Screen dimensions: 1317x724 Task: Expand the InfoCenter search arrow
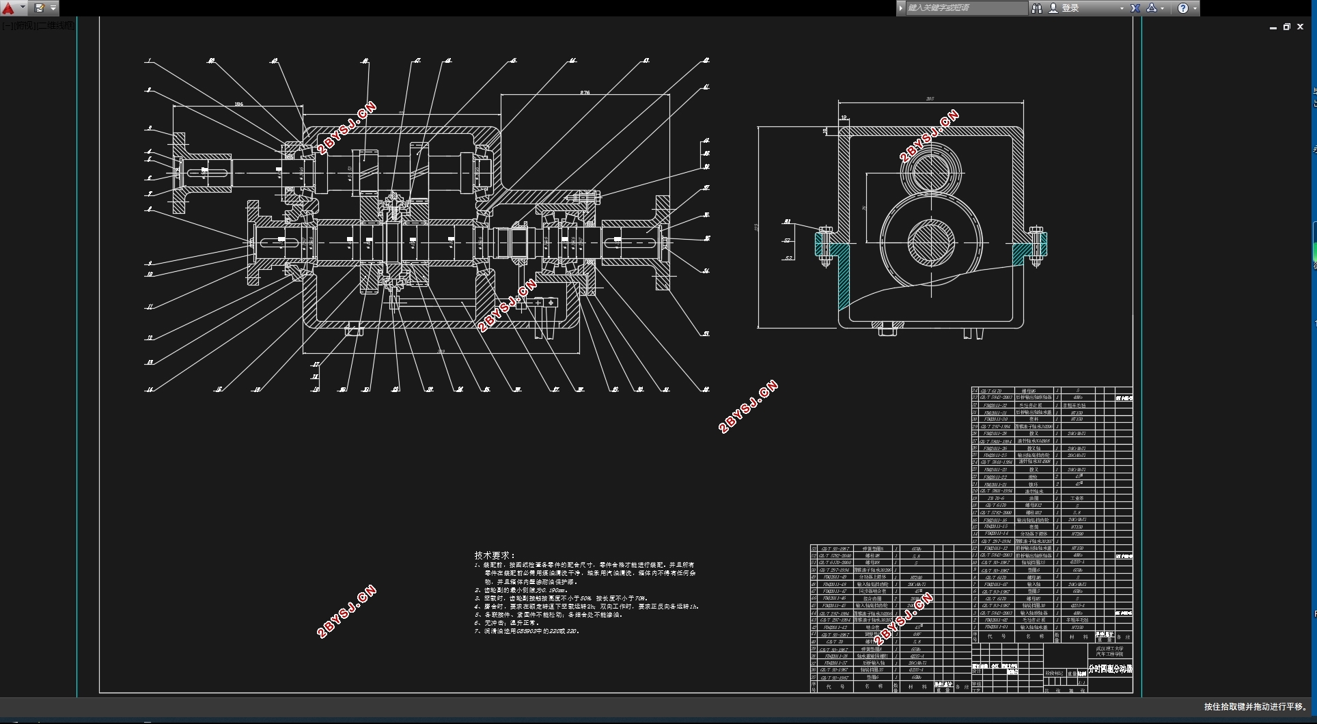tap(901, 8)
